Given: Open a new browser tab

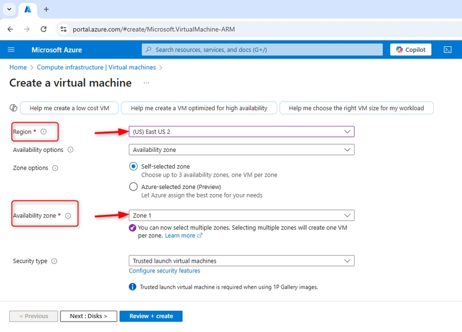Looking at the screenshot, I should tap(46, 9).
